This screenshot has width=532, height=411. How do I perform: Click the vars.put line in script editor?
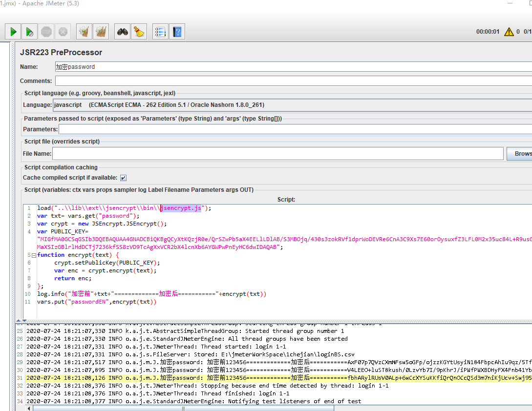[97, 302]
